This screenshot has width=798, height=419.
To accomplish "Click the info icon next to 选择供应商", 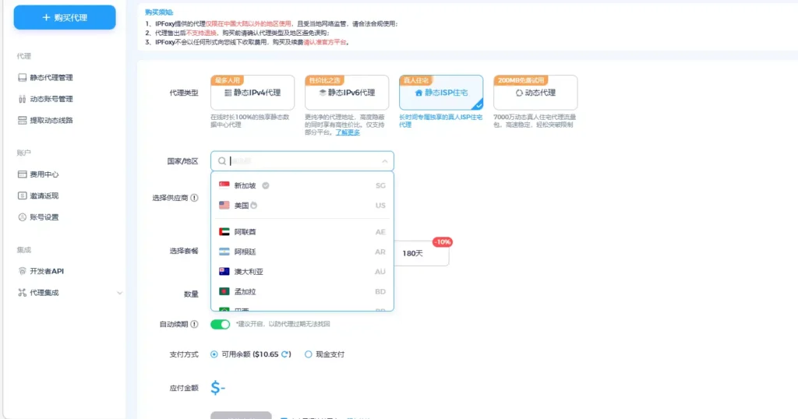I will (x=194, y=198).
